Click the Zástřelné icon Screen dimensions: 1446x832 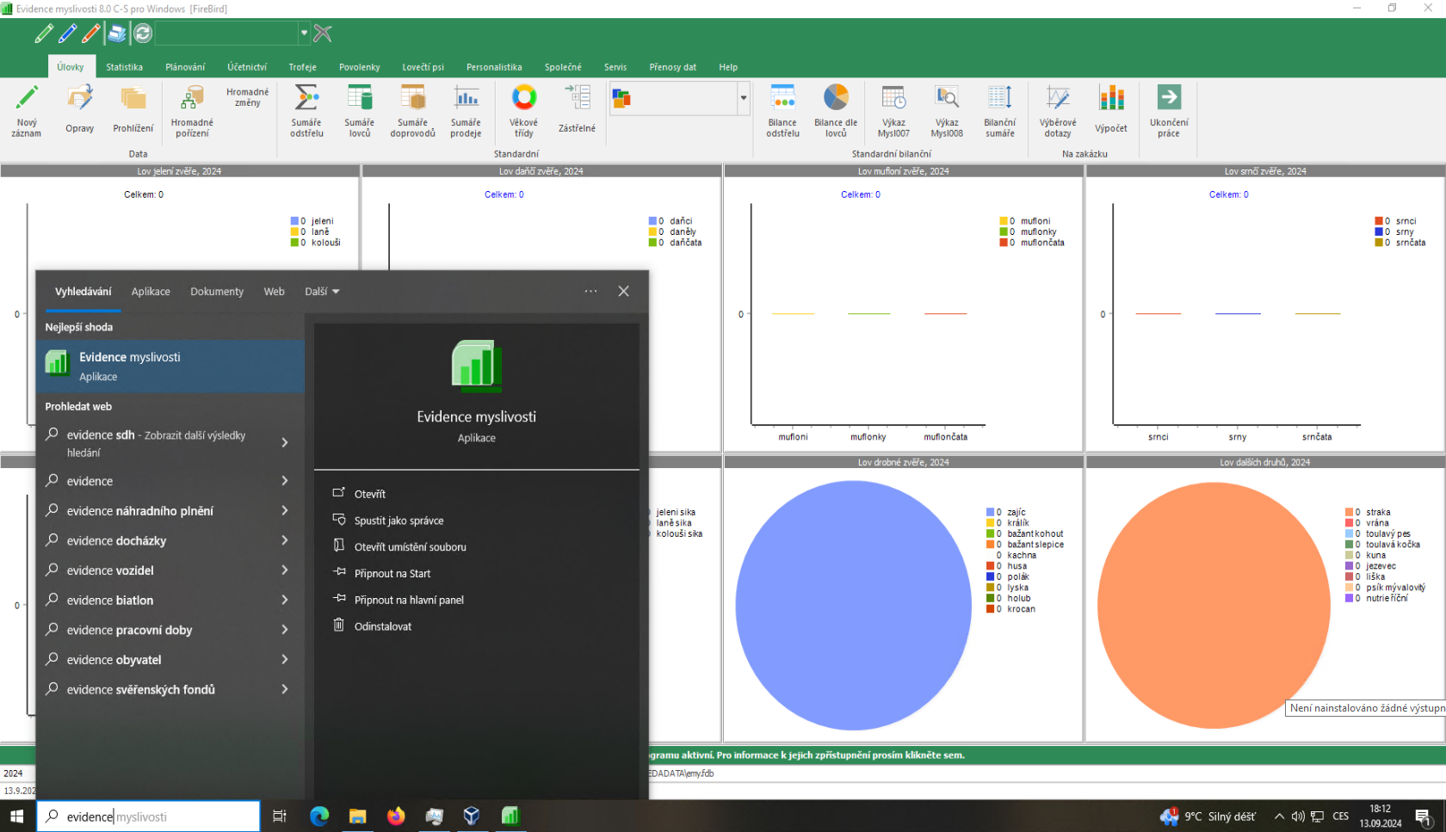(577, 97)
